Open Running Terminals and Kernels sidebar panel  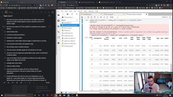tap(58, 21)
